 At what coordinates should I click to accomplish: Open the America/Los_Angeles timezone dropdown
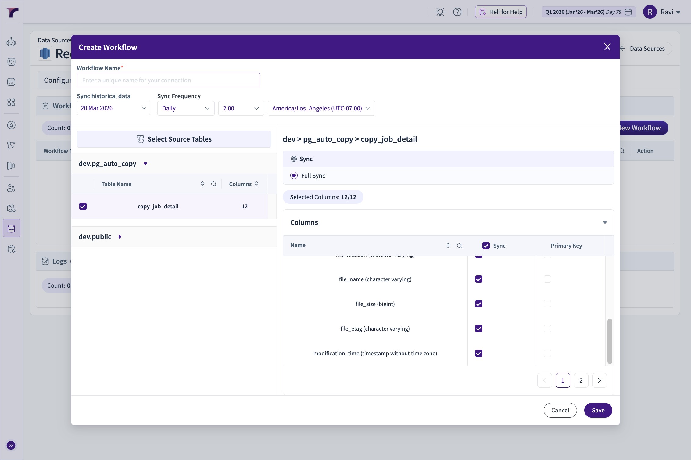click(321, 108)
